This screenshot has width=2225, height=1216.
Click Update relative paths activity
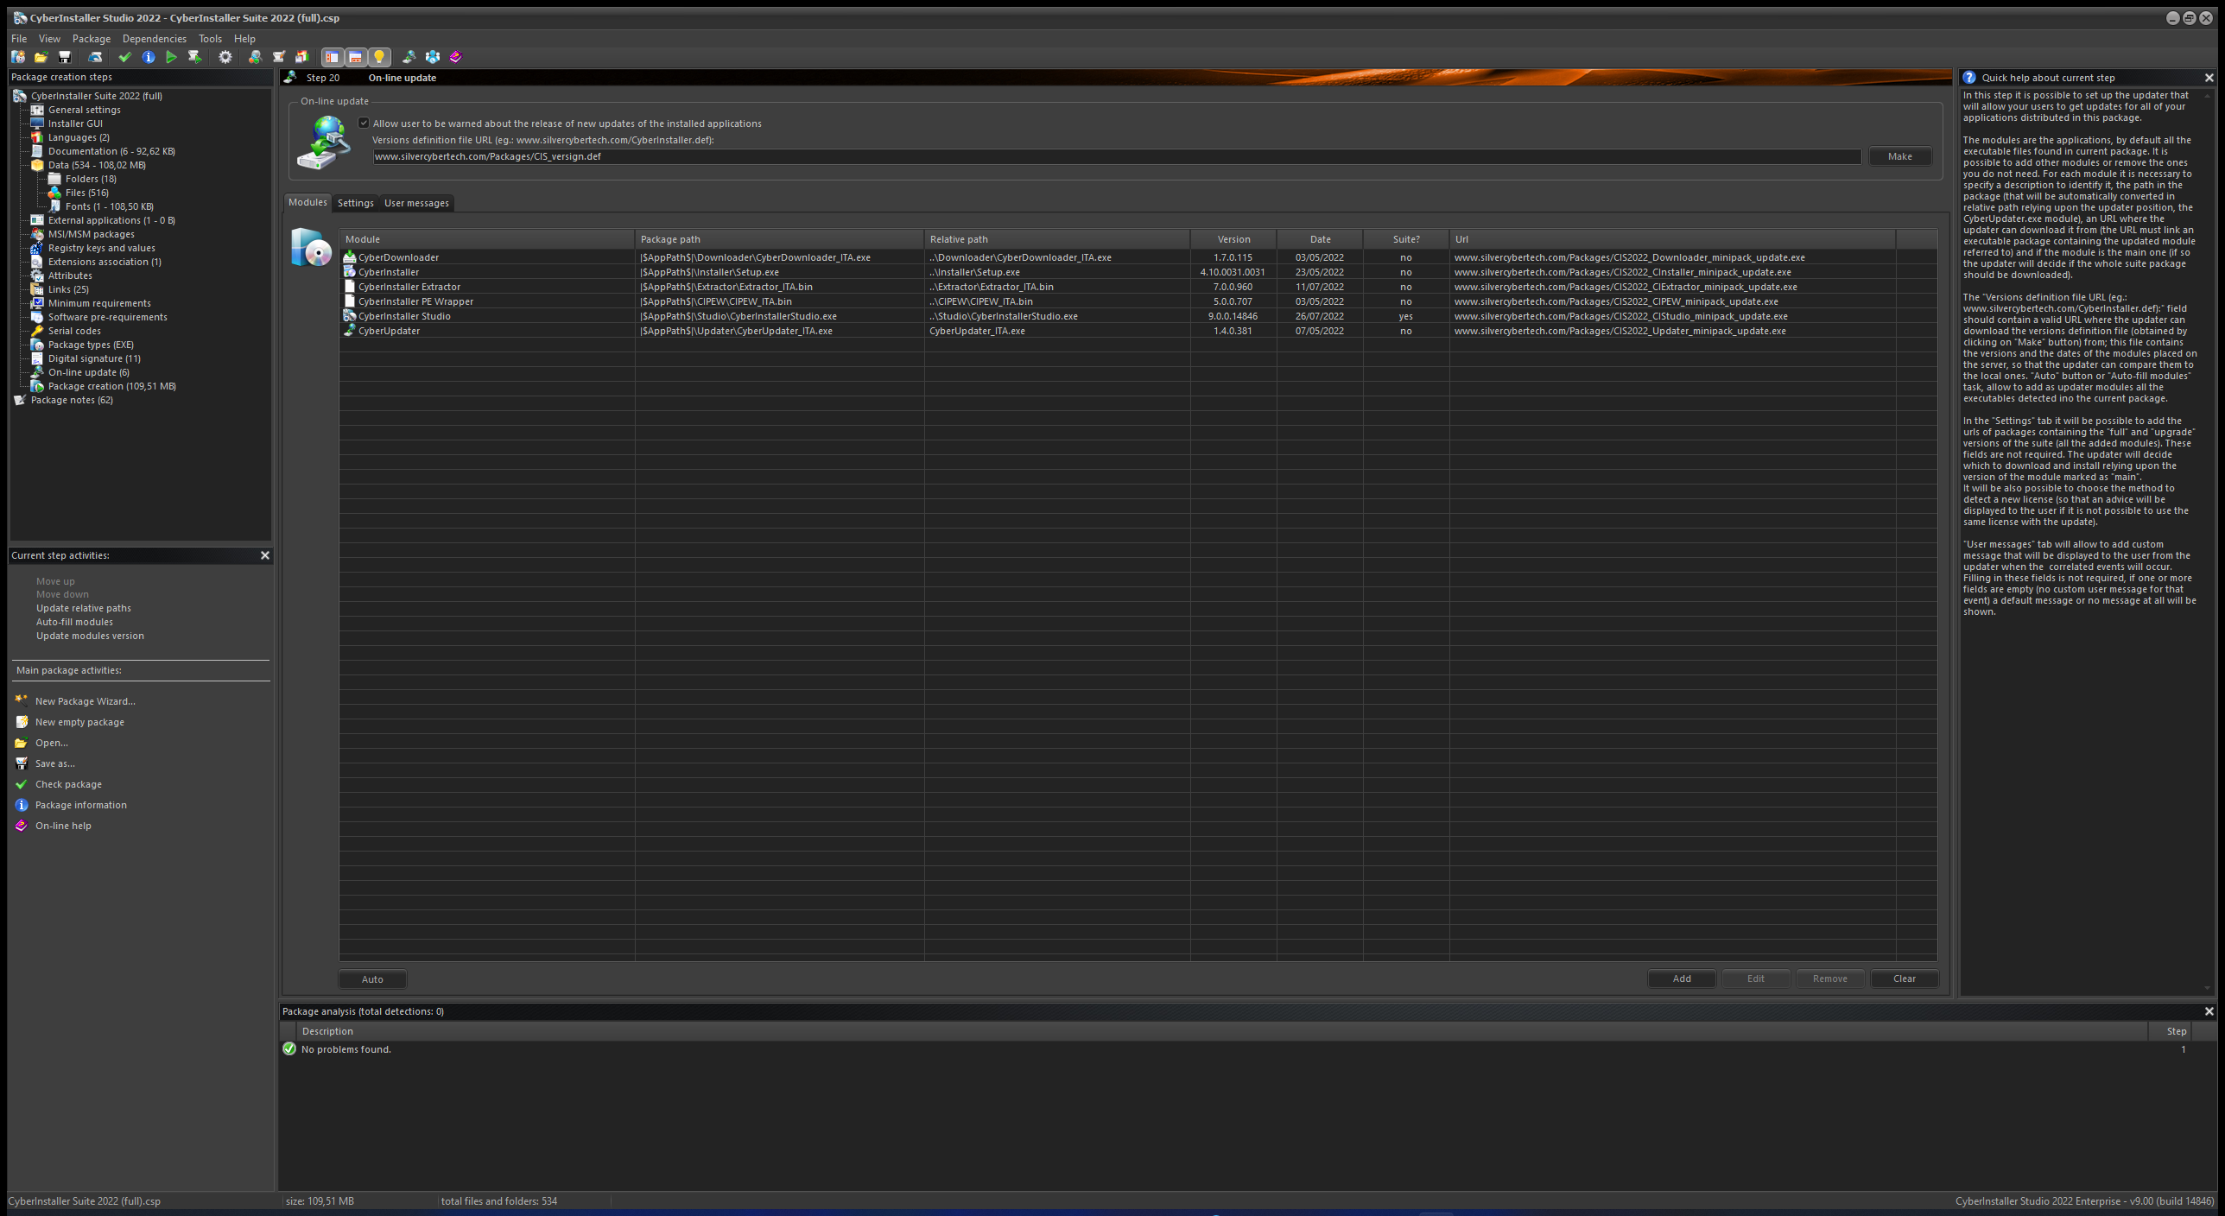coord(84,608)
